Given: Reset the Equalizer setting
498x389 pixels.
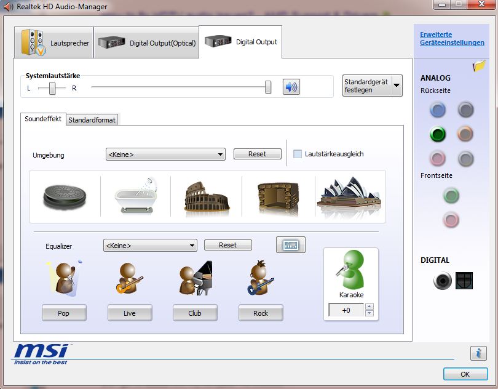Looking at the screenshot, I should tap(227, 245).
